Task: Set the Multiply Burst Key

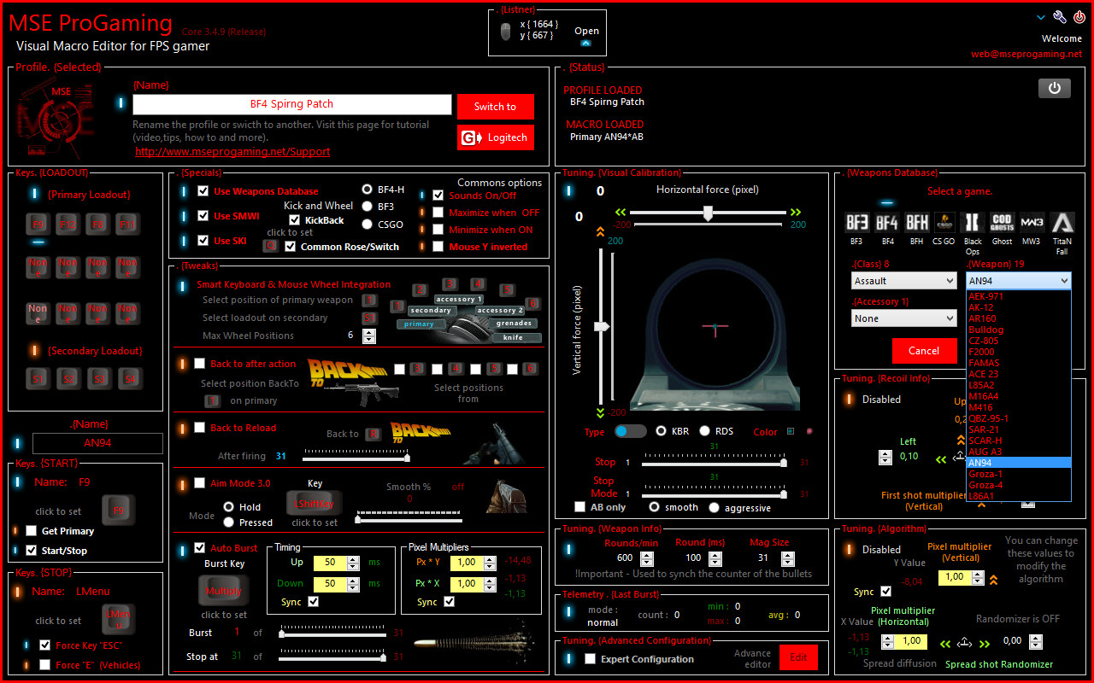Action: pos(224,591)
